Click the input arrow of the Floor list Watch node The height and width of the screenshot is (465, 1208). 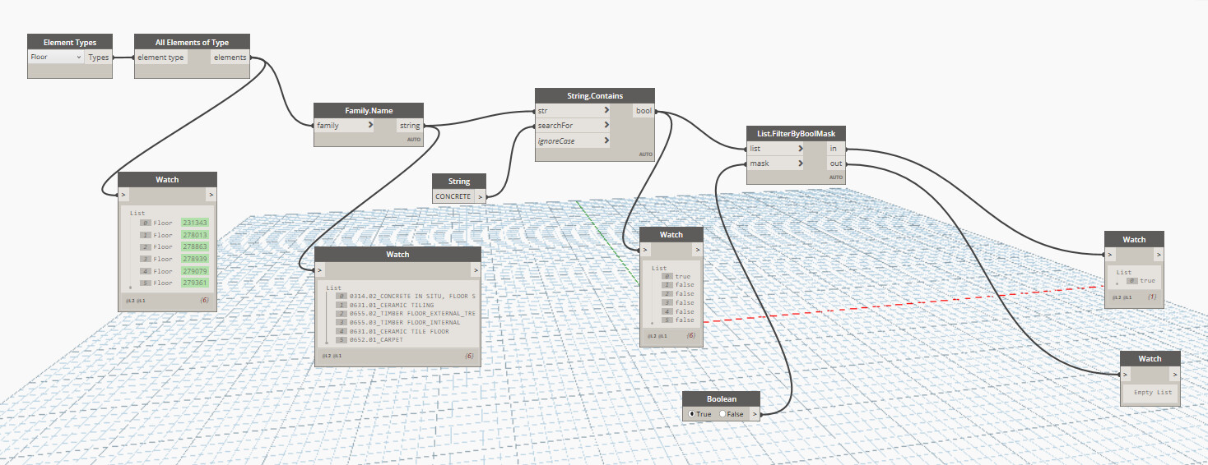tap(124, 195)
